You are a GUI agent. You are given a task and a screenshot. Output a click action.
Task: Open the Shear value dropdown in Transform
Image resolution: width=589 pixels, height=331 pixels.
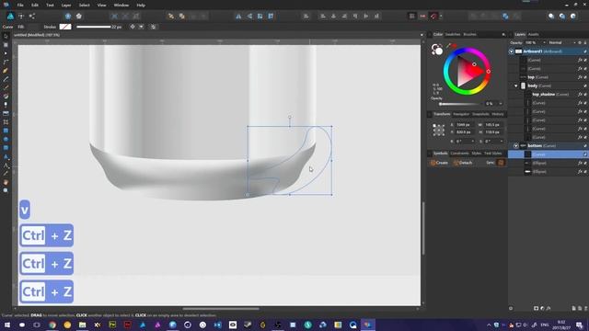click(502, 141)
